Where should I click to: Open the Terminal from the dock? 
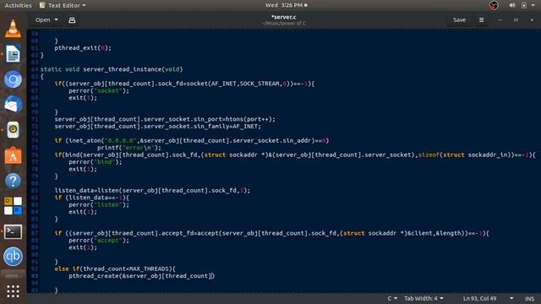coord(13,231)
